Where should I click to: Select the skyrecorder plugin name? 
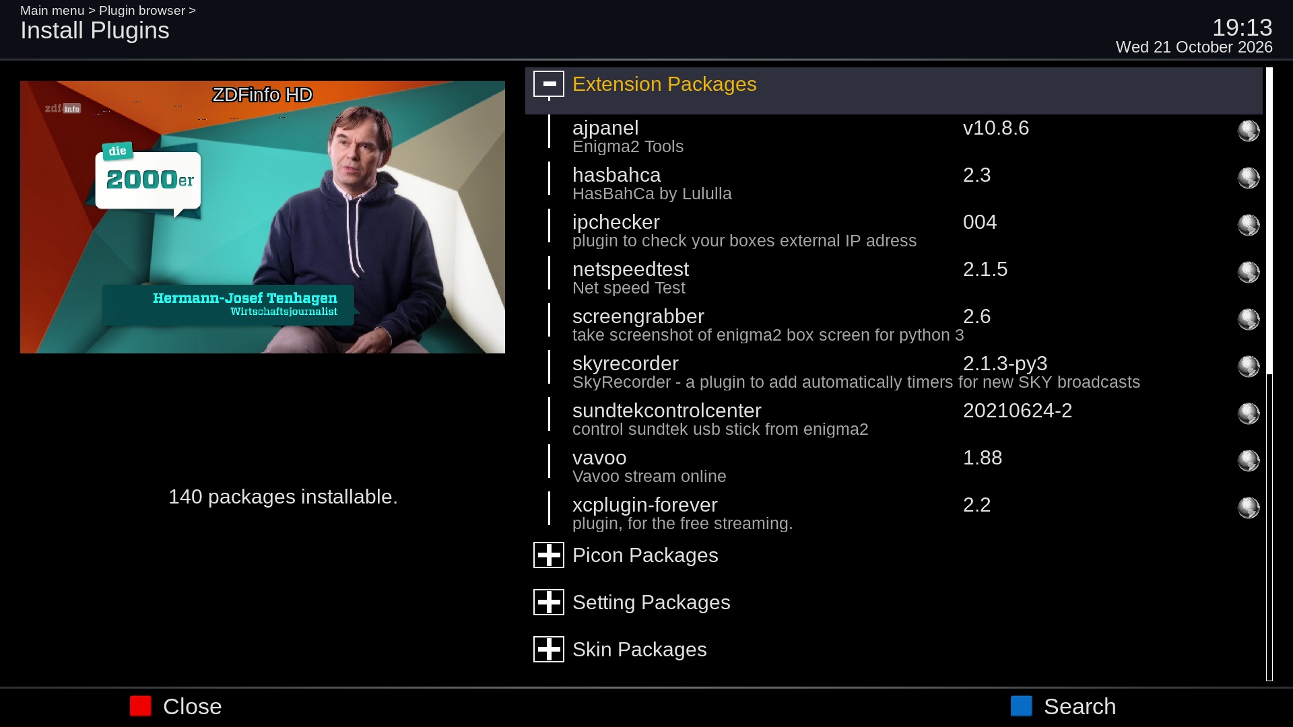[x=626, y=363]
